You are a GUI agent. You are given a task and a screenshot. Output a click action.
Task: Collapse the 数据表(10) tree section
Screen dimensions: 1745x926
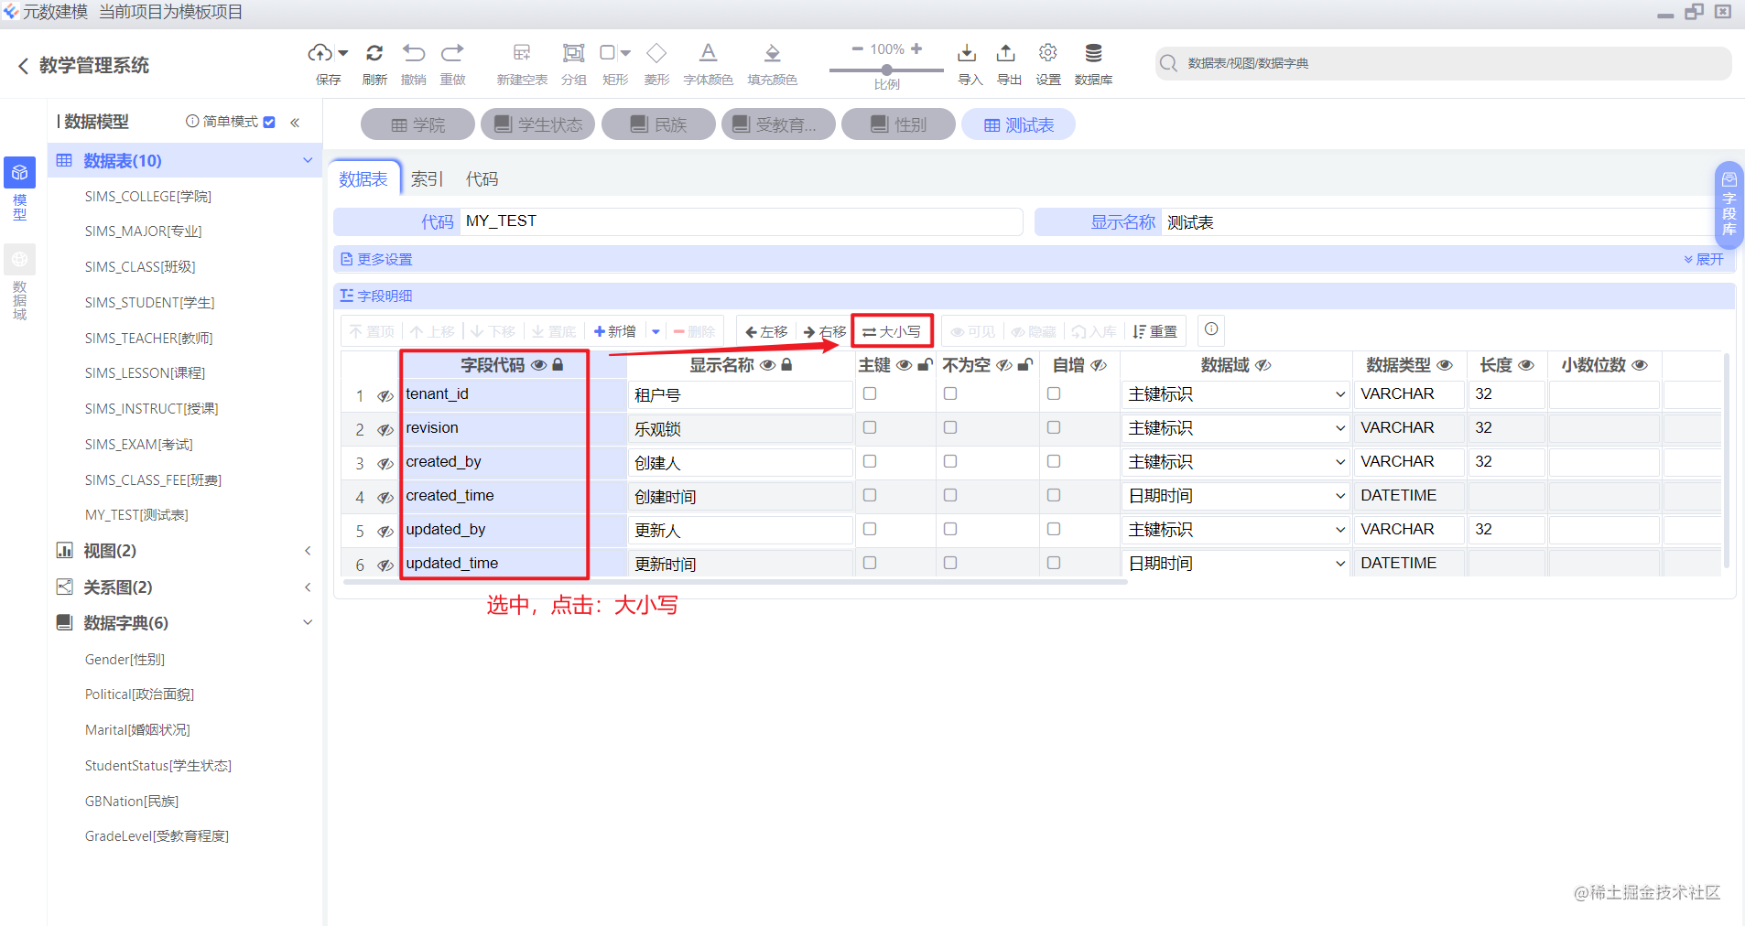[308, 160]
